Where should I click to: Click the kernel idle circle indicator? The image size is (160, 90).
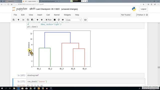pos(147,15)
